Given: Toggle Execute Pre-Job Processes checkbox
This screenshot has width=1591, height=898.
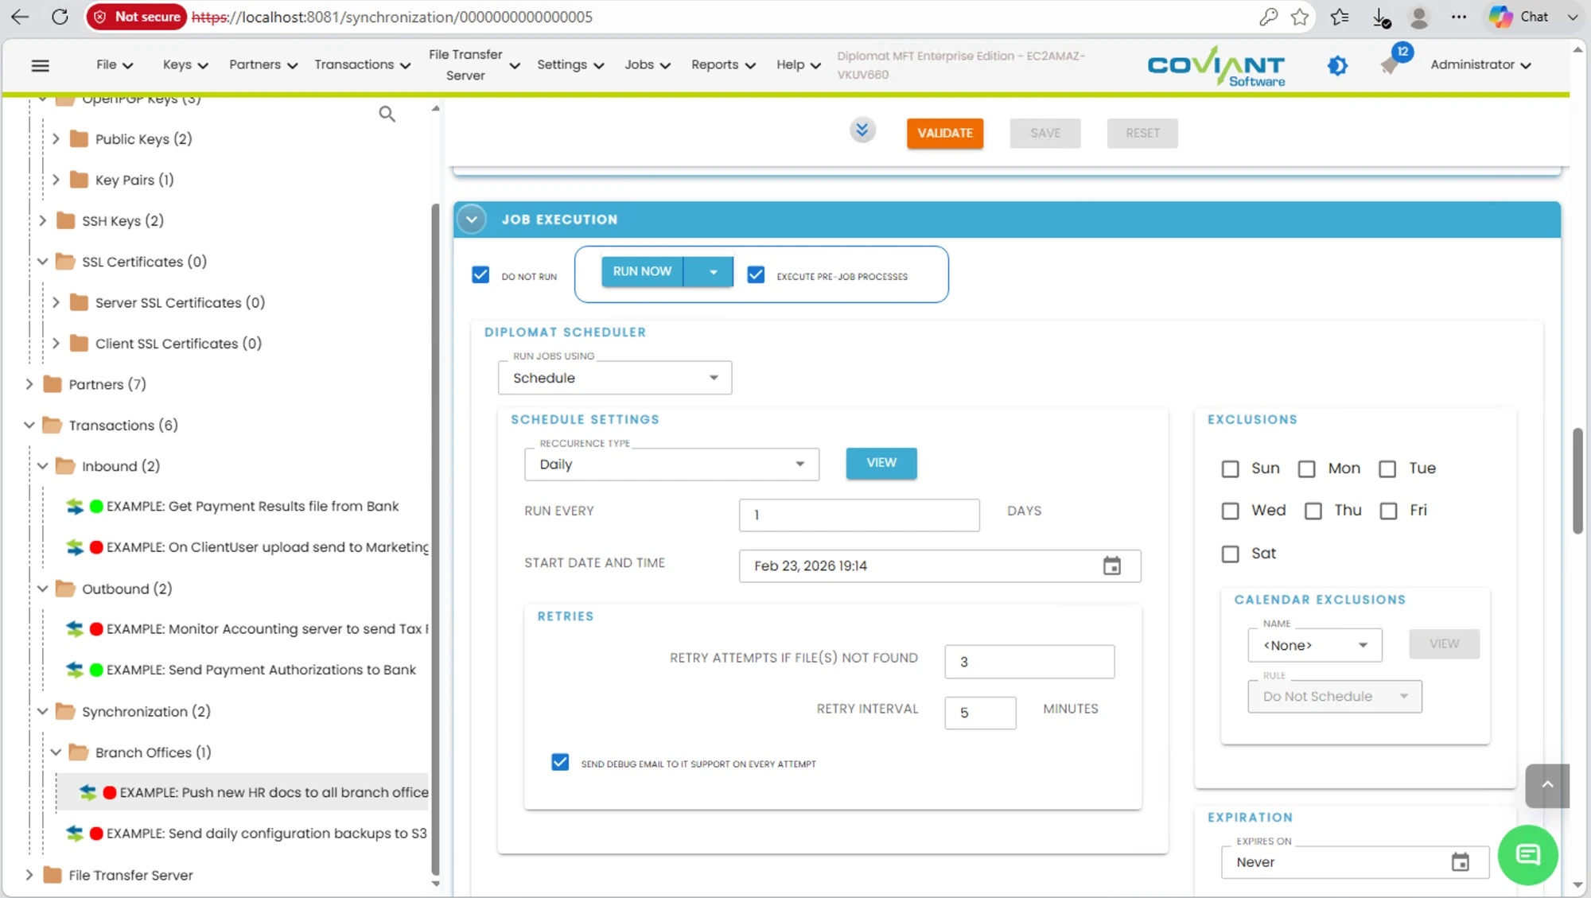Looking at the screenshot, I should pyautogui.click(x=756, y=275).
